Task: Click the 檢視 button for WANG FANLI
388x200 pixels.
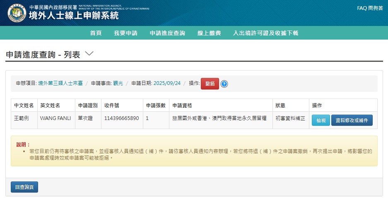Action: tap(321, 120)
